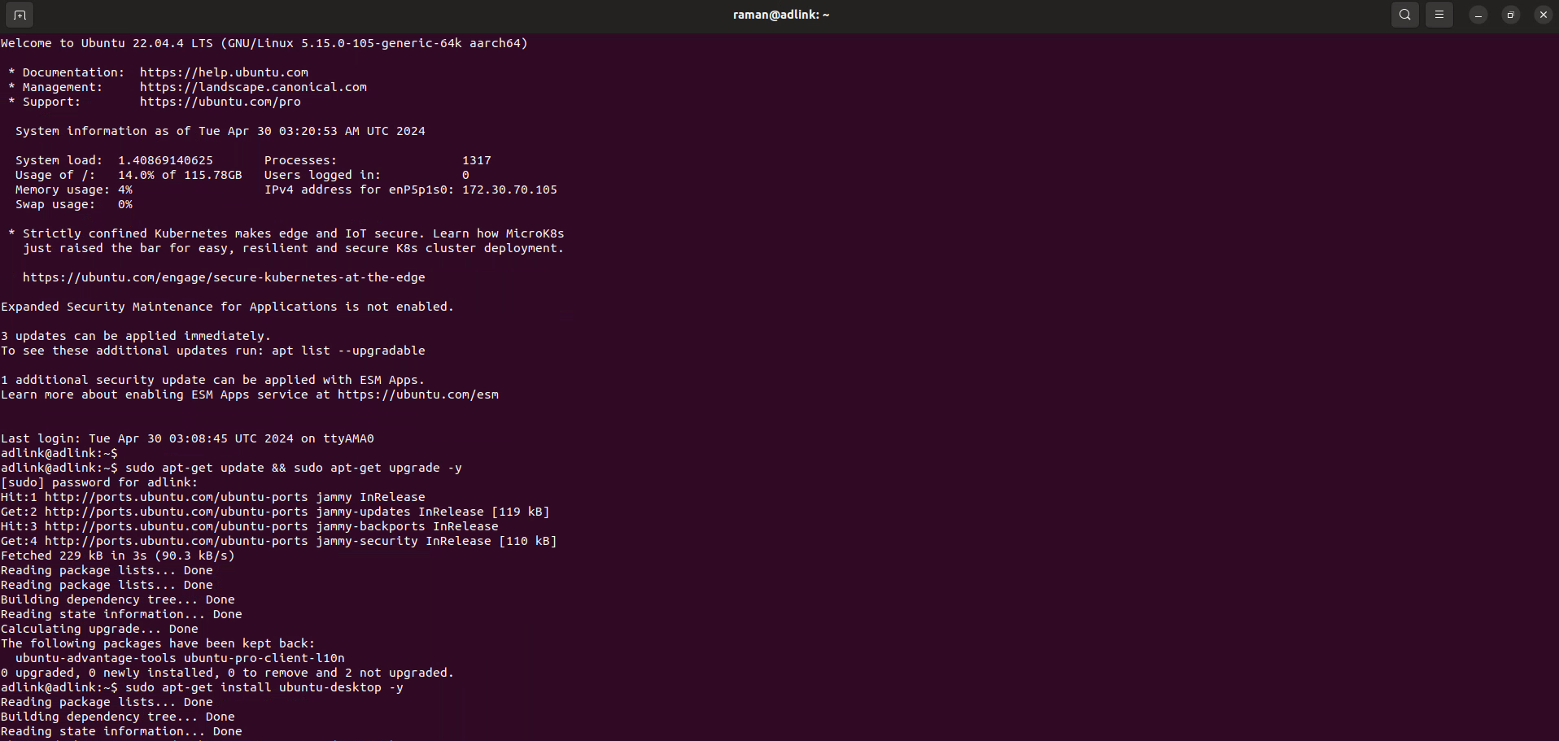
Task: Click the https://help.ubuntu.com URL
Action: (224, 72)
